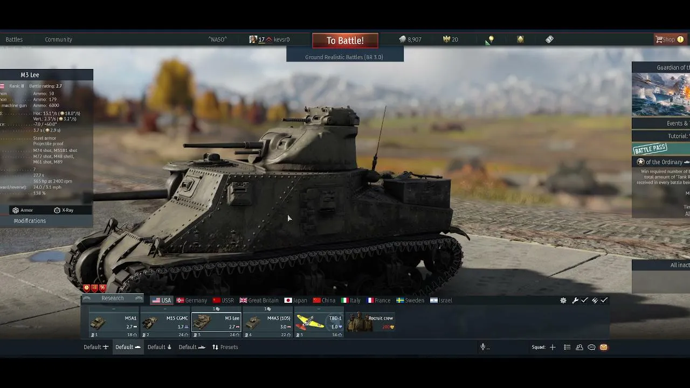Open the Ground Realistic Battles mode selector
The width and height of the screenshot is (690, 388).
tap(344, 57)
